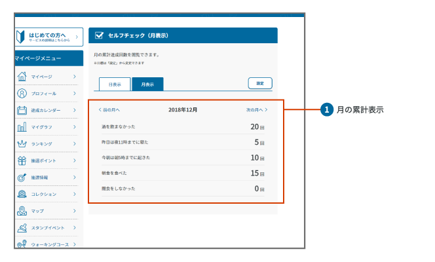
Task: Click the chevron on the 達成カレンダー row
Action: (74, 110)
